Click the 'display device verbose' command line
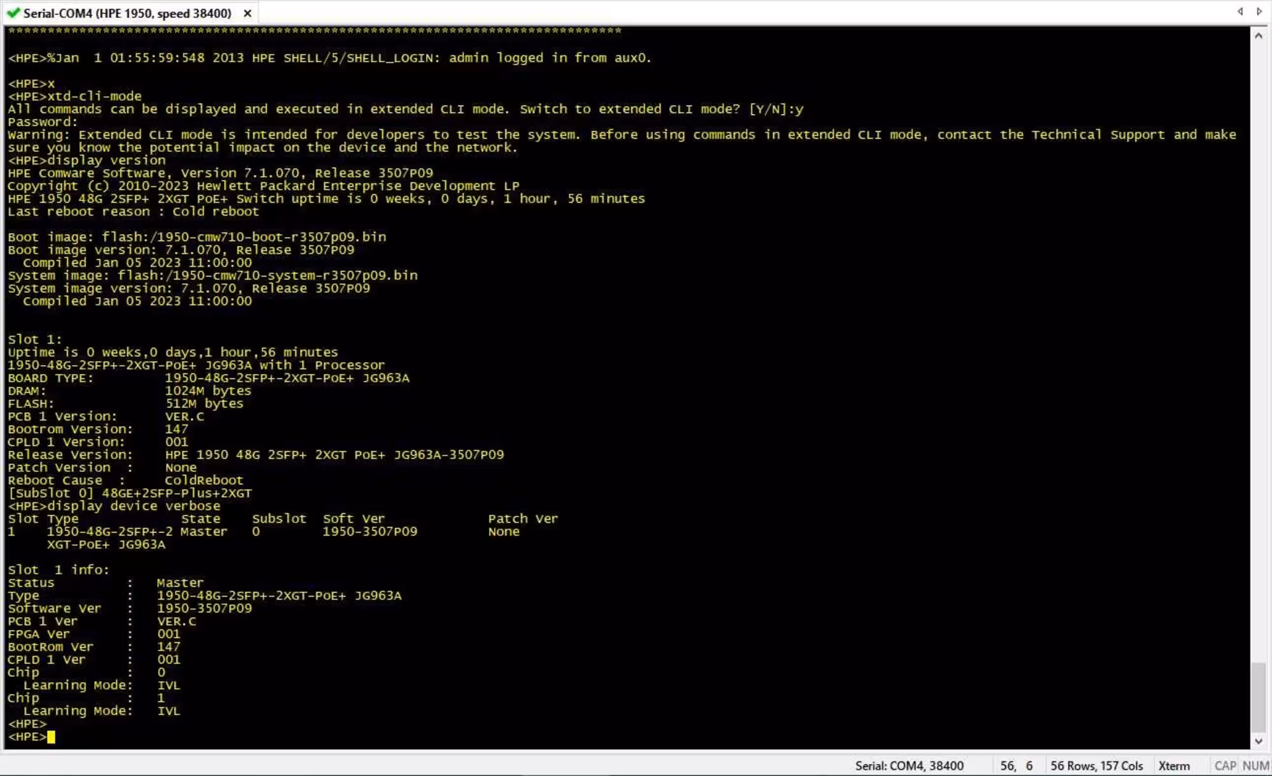 point(114,506)
